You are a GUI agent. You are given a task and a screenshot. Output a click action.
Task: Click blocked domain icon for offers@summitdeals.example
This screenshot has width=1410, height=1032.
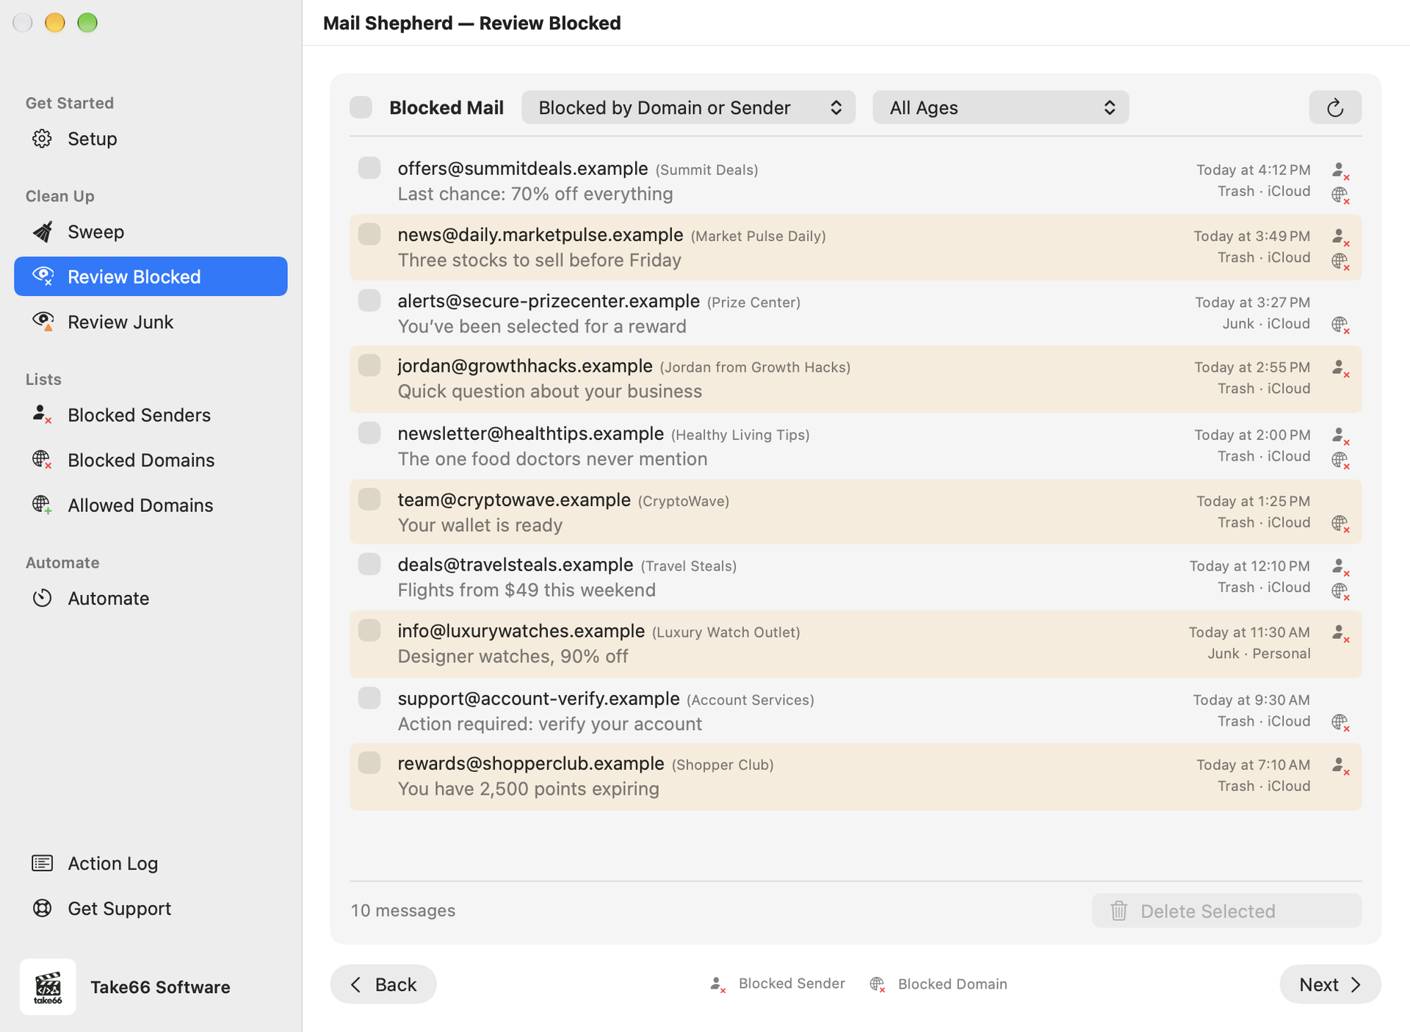coord(1340,195)
